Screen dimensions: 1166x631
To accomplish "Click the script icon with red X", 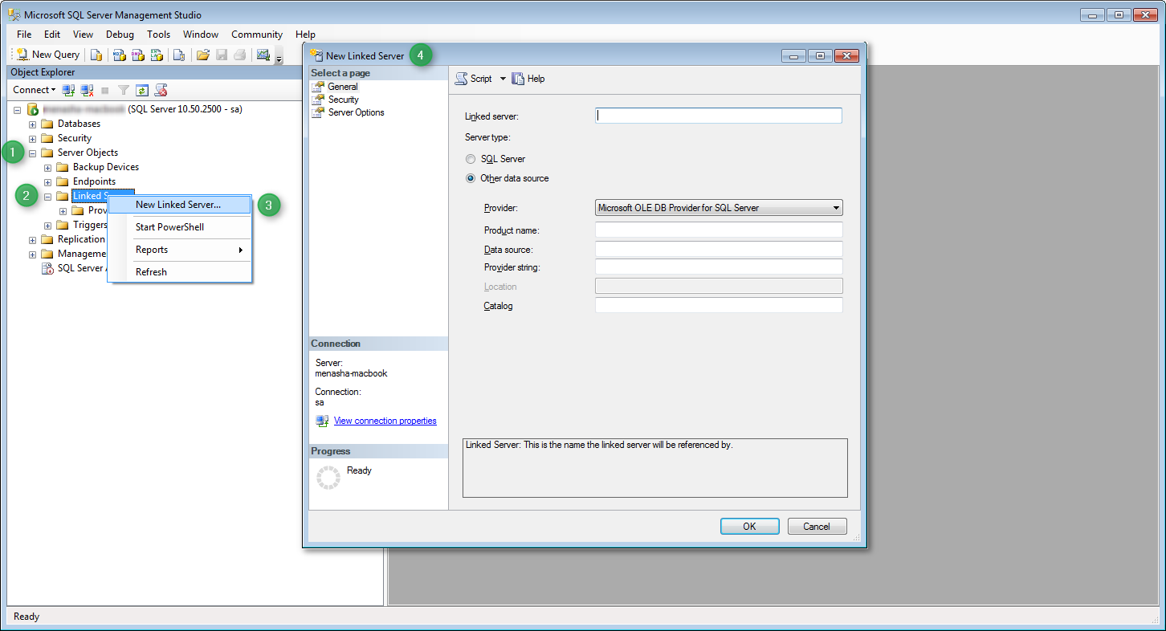I will [x=161, y=90].
